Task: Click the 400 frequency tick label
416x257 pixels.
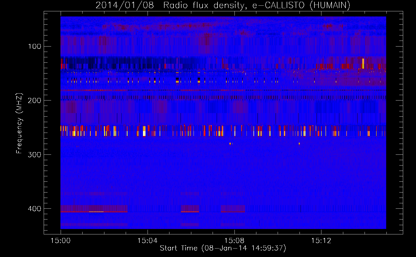Action: click(35, 209)
